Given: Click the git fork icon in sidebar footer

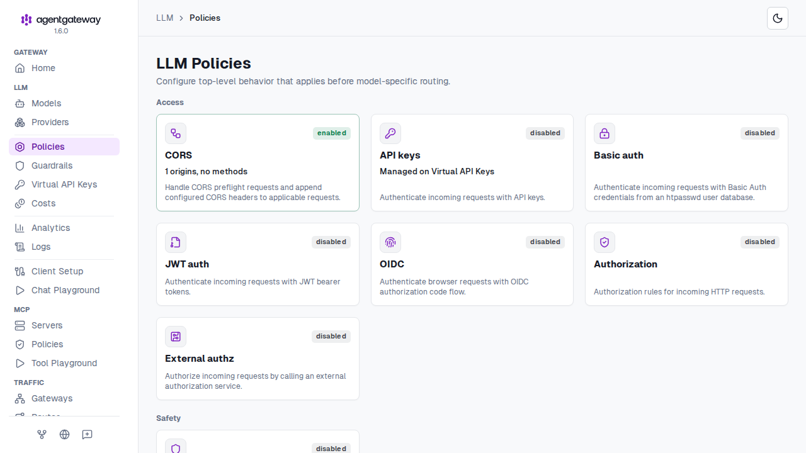Looking at the screenshot, I should (x=42, y=434).
